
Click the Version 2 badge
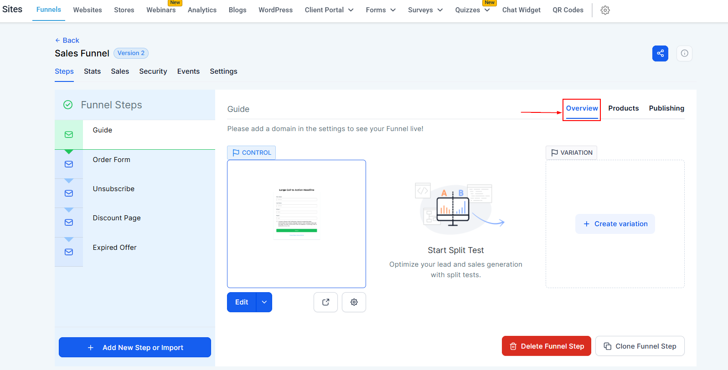tap(131, 53)
